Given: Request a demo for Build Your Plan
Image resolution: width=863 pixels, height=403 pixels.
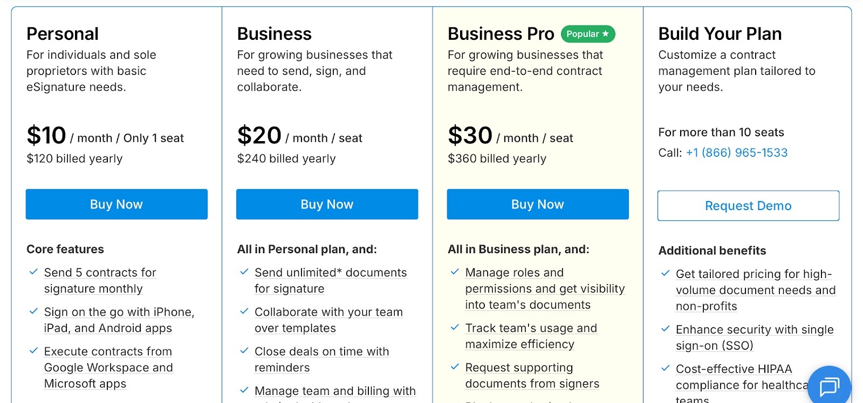Looking at the screenshot, I should (x=748, y=205).
